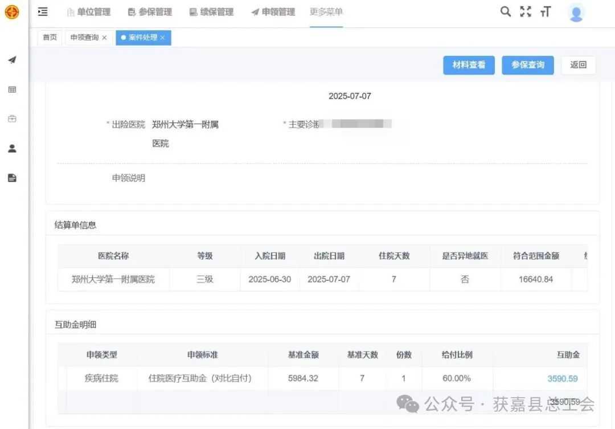The width and height of the screenshot is (615, 429).
Task: Open the table grid icon in sidebar
Action: tap(11, 89)
